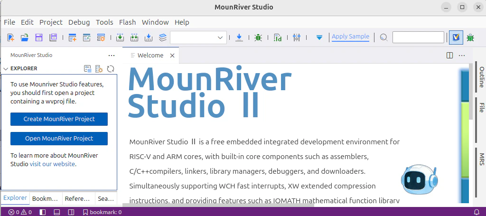Screen dimensions: 486x216
Task: Click the green bug icon at the toolbar's far right
Action: click(470, 38)
